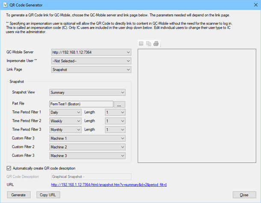The height and width of the screenshot is (203, 261).
Task: Open Length dropdown for Time Period Filter 1
Action: [x=115, y=112]
